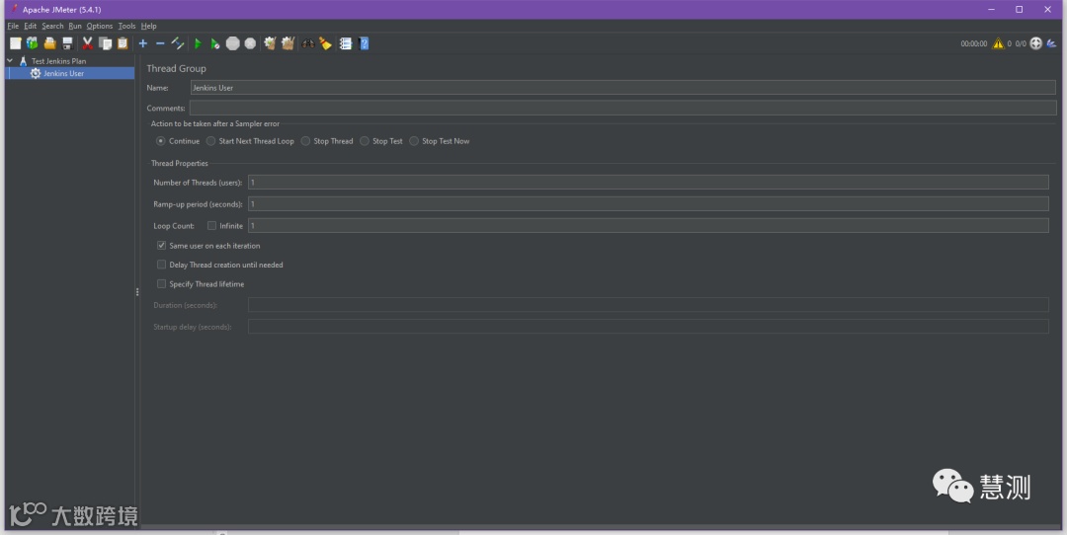1067x535 pixels.
Task: Click the small Shutdown octagon icon
Action: (x=250, y=43)
